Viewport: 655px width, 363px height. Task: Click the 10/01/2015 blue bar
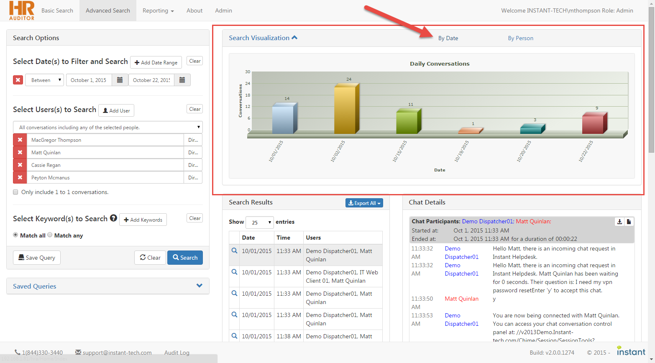coord(284,118)
